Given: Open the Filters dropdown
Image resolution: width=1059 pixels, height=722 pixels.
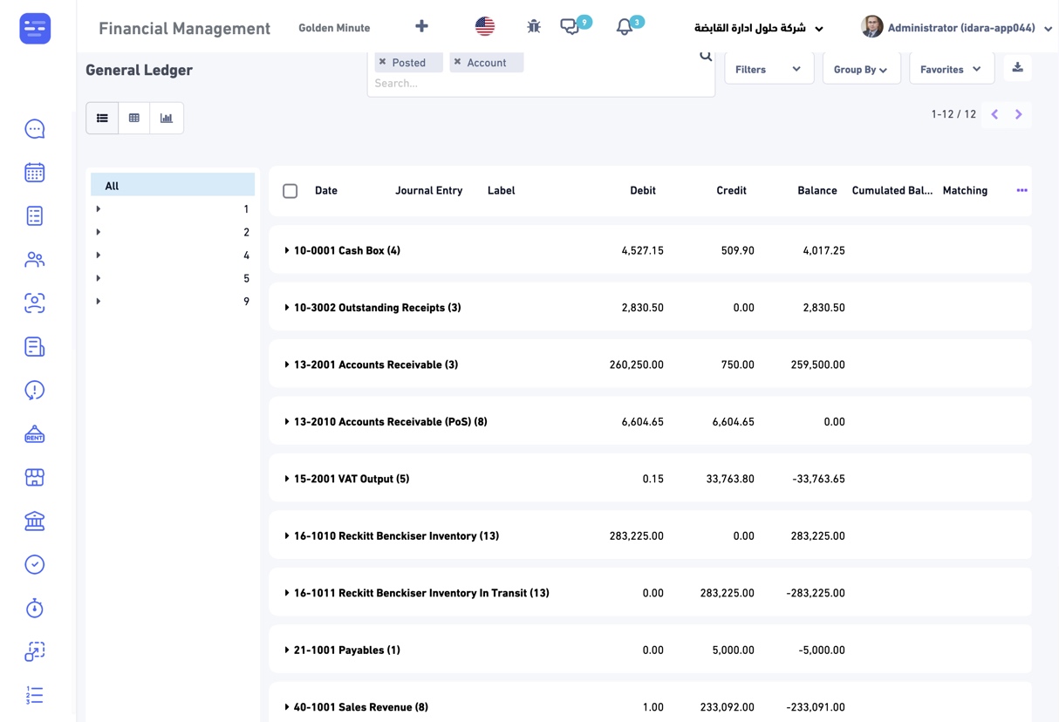Looking at the screenshot, I should (x=769, y=69).
